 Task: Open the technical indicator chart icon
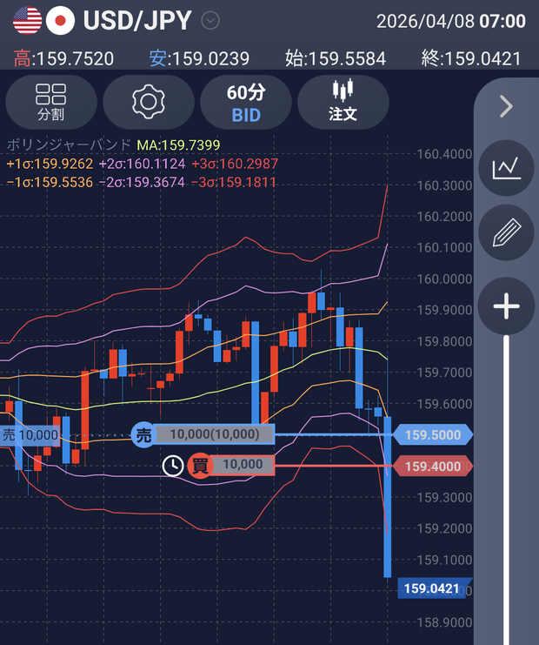pyautogui.click(x=507, y=168)
